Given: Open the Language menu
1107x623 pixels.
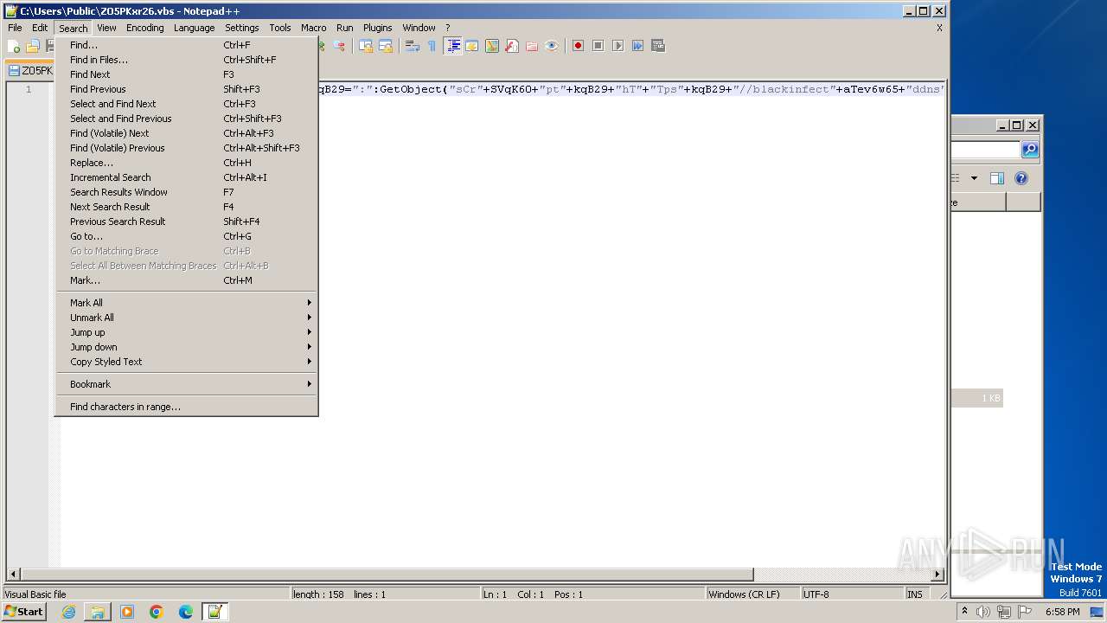Looking at the screenshot, I should coord(194,28).
